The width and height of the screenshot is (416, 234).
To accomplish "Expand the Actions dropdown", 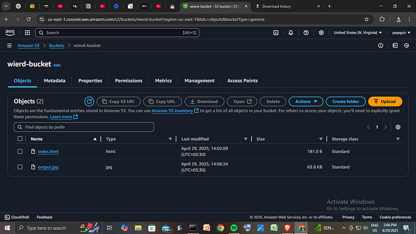I will click(306, 101).
